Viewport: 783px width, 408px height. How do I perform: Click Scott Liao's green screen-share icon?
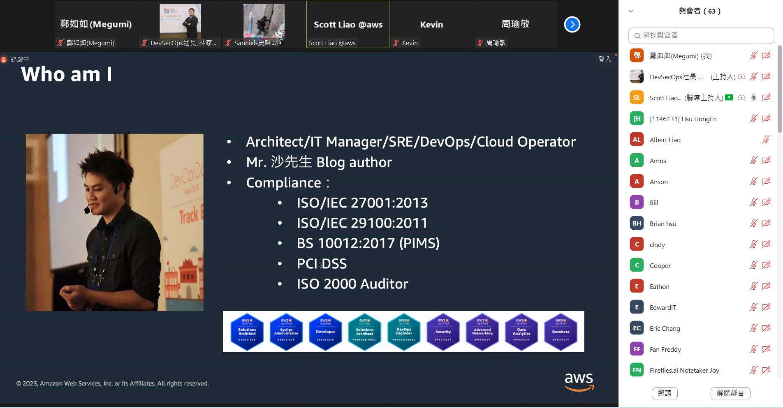(x=729, y=98)
